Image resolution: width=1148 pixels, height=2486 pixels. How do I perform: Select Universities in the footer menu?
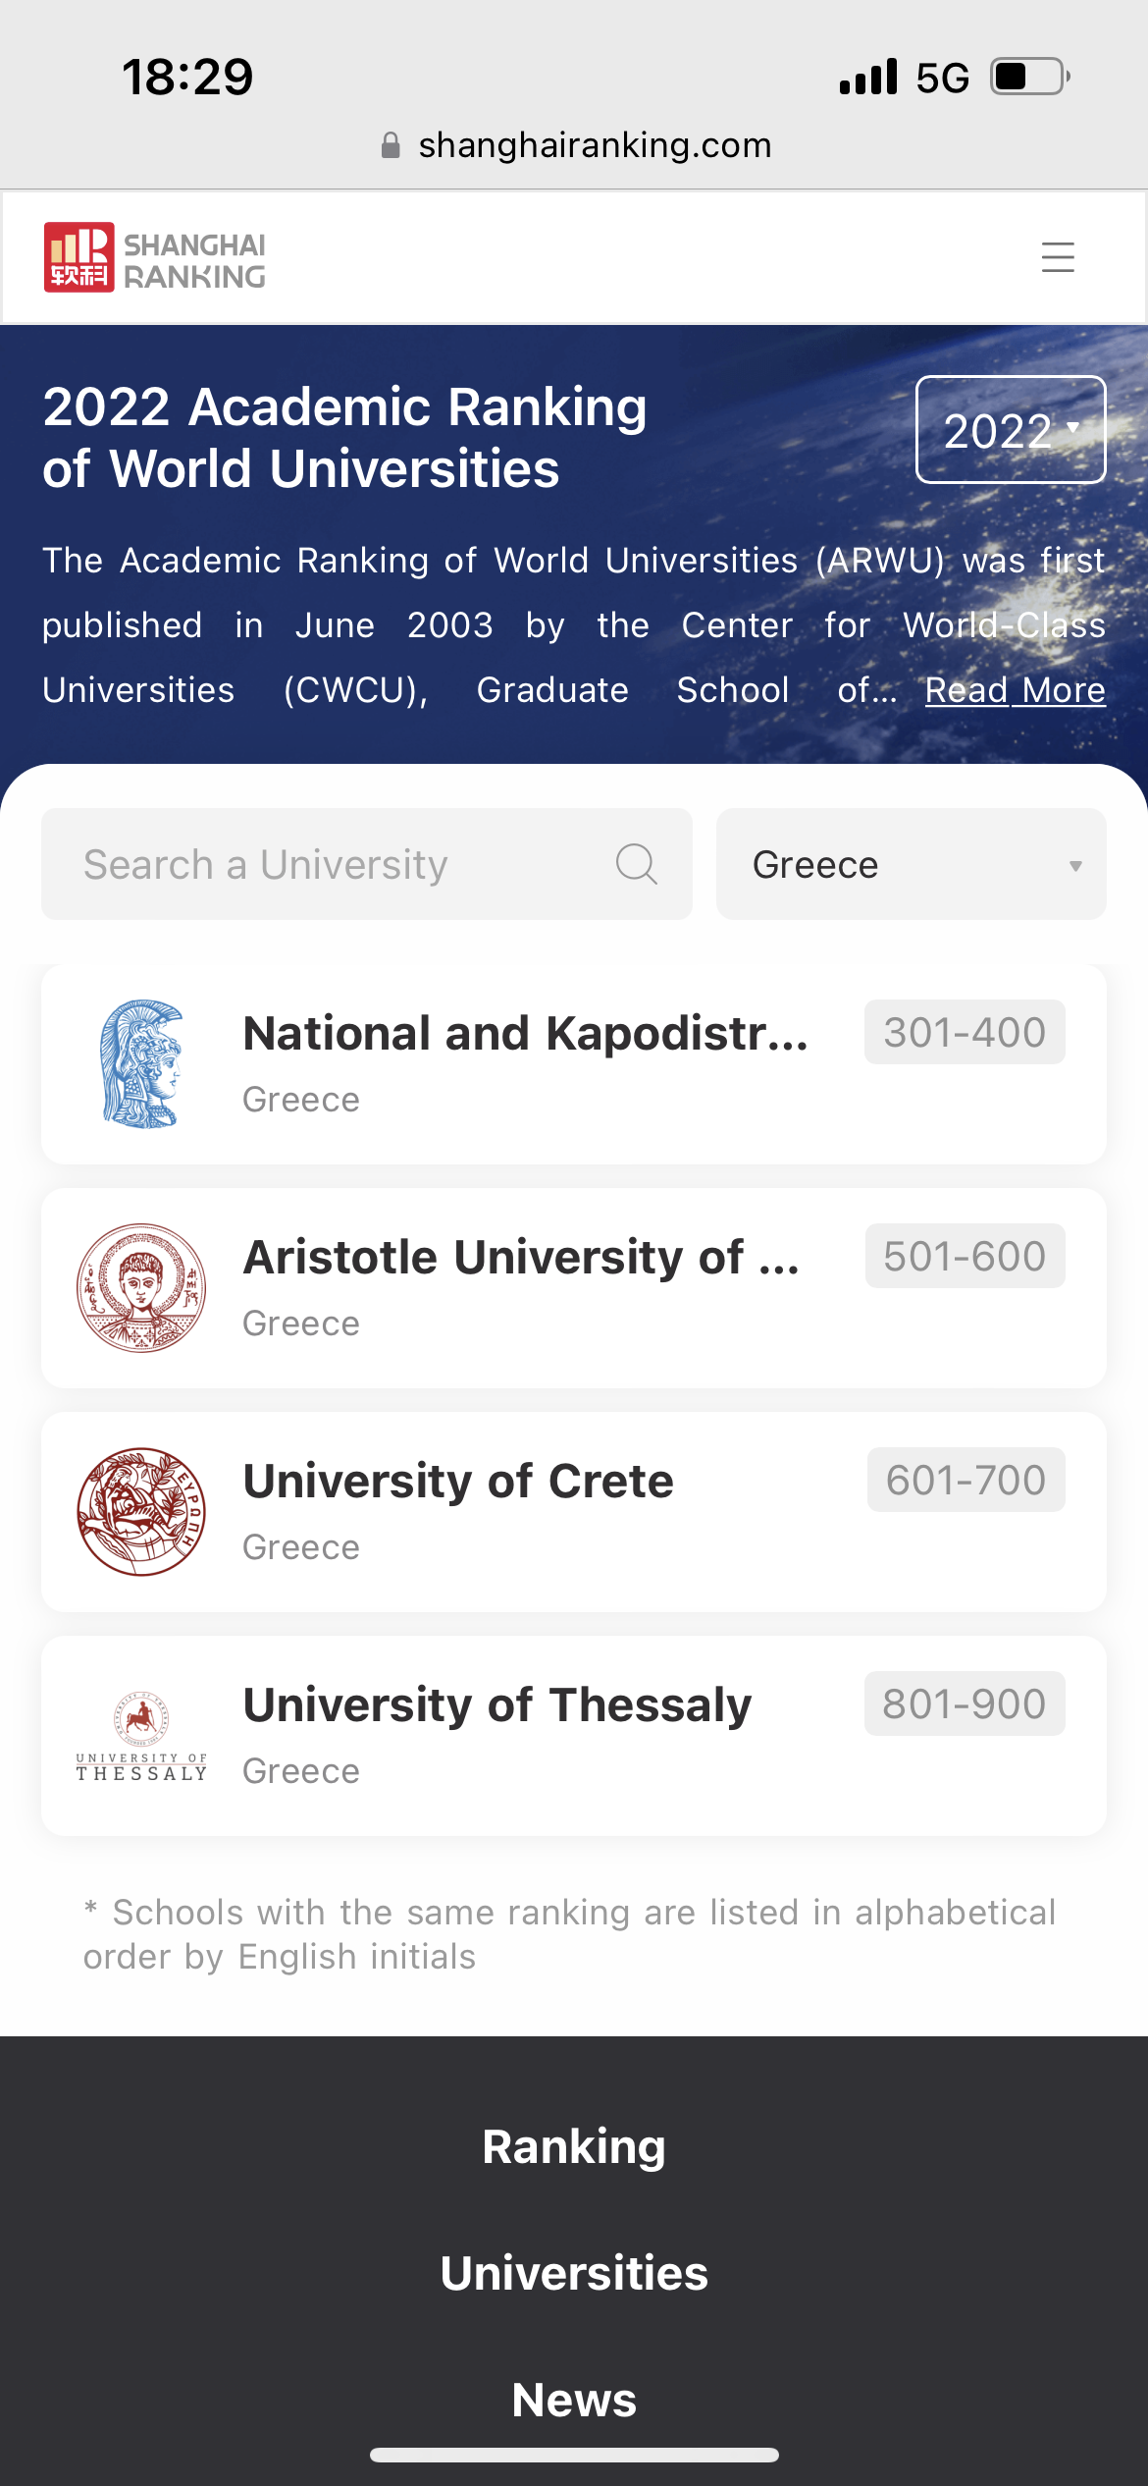[574, 2273]
